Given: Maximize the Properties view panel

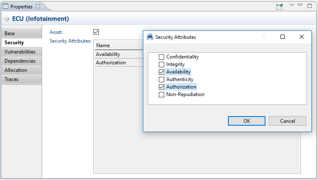Looking at the screenshot, I should [x=310, y=6].
